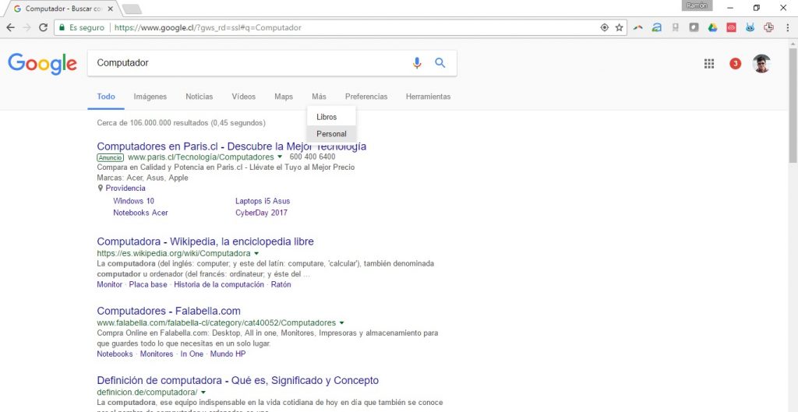The image size is (798, 412).
Task: Click the gray shield extension icon
Action: click(694, 28)
